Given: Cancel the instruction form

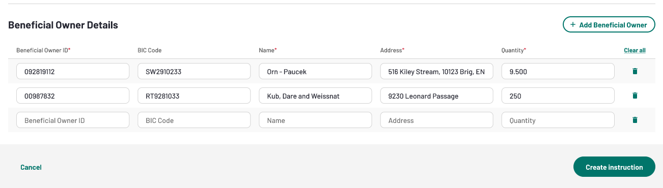Looking at the screenshot, I should click(x=31, y=167).
